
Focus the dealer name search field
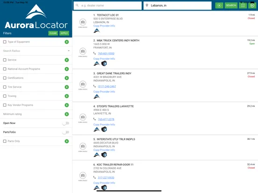107,6
